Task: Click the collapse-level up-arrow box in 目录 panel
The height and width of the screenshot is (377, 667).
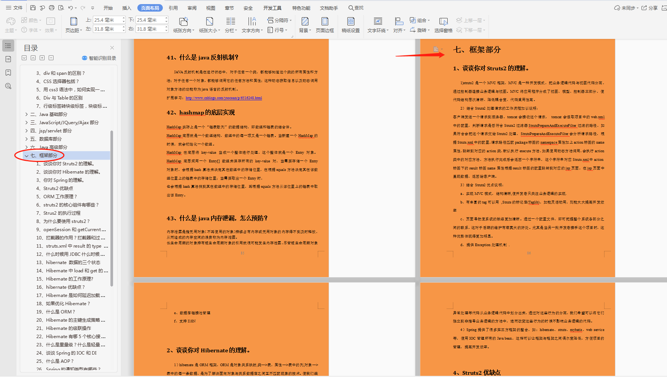Action: [x=33, y=58]
